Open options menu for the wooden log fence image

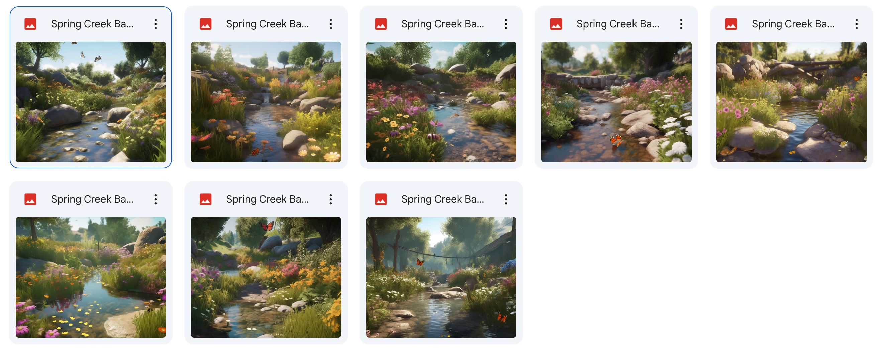click(x=856, y=24)
